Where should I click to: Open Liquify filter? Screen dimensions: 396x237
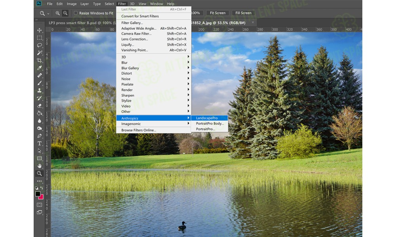154,45
